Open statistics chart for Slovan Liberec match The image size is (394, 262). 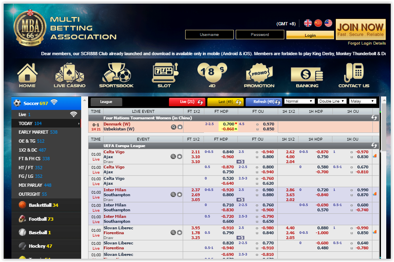point(375,232)
